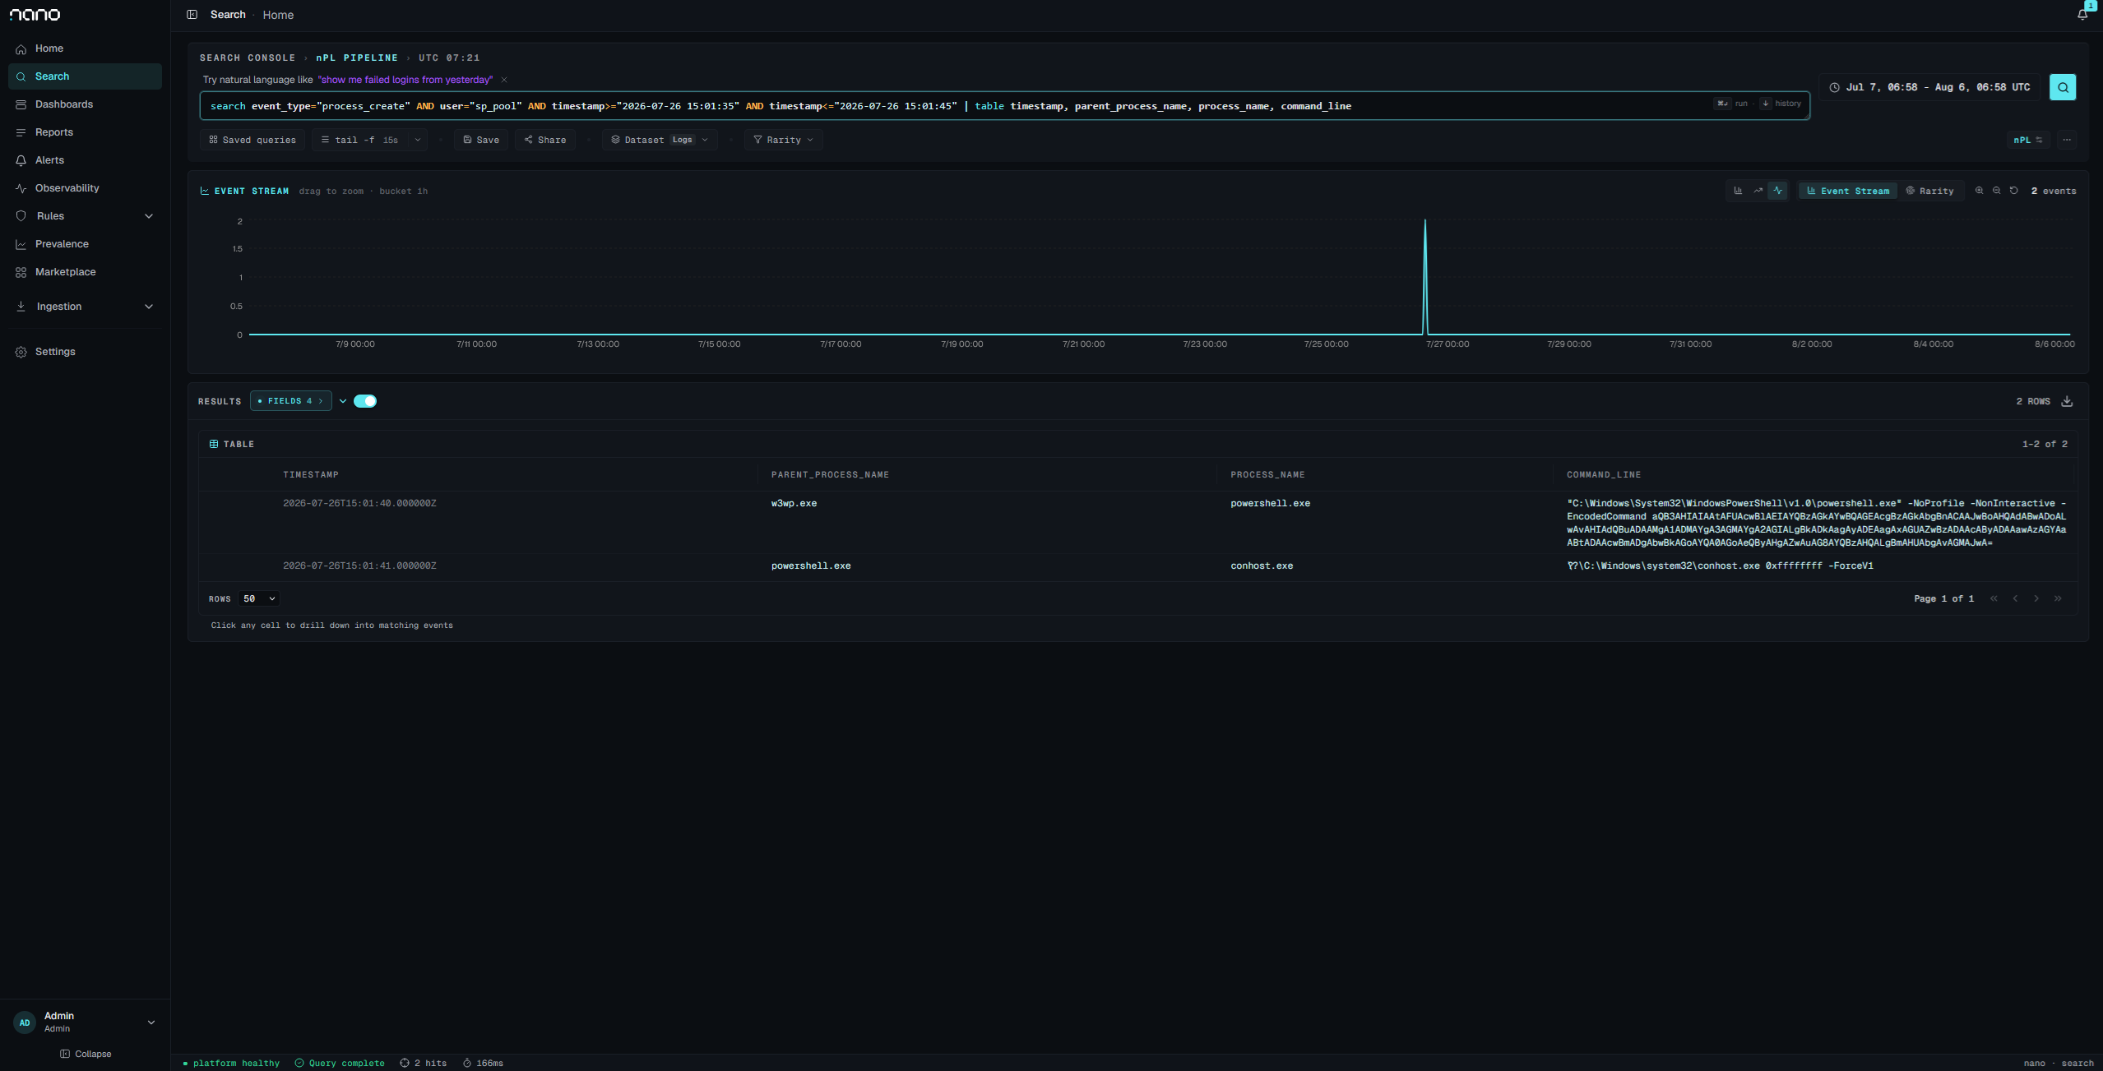
Task: Click the nano logo
Action: [x=35, y=15]
